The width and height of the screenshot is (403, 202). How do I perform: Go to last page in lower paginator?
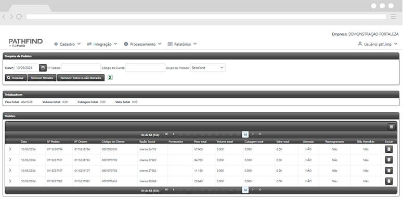(x=260, y=190)
